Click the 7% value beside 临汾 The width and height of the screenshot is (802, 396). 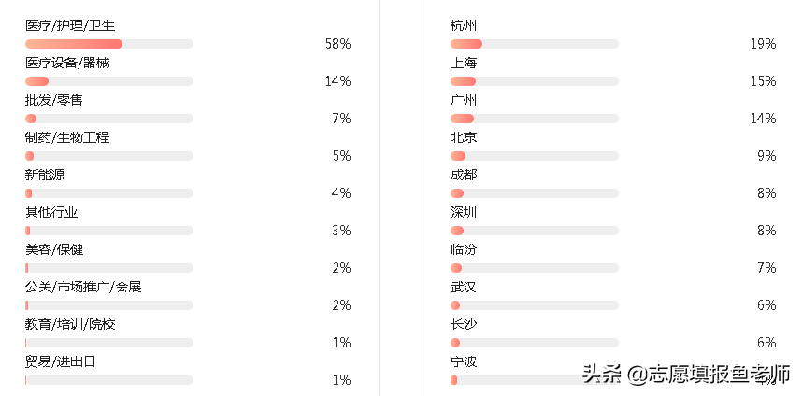(x=766, y=268)
